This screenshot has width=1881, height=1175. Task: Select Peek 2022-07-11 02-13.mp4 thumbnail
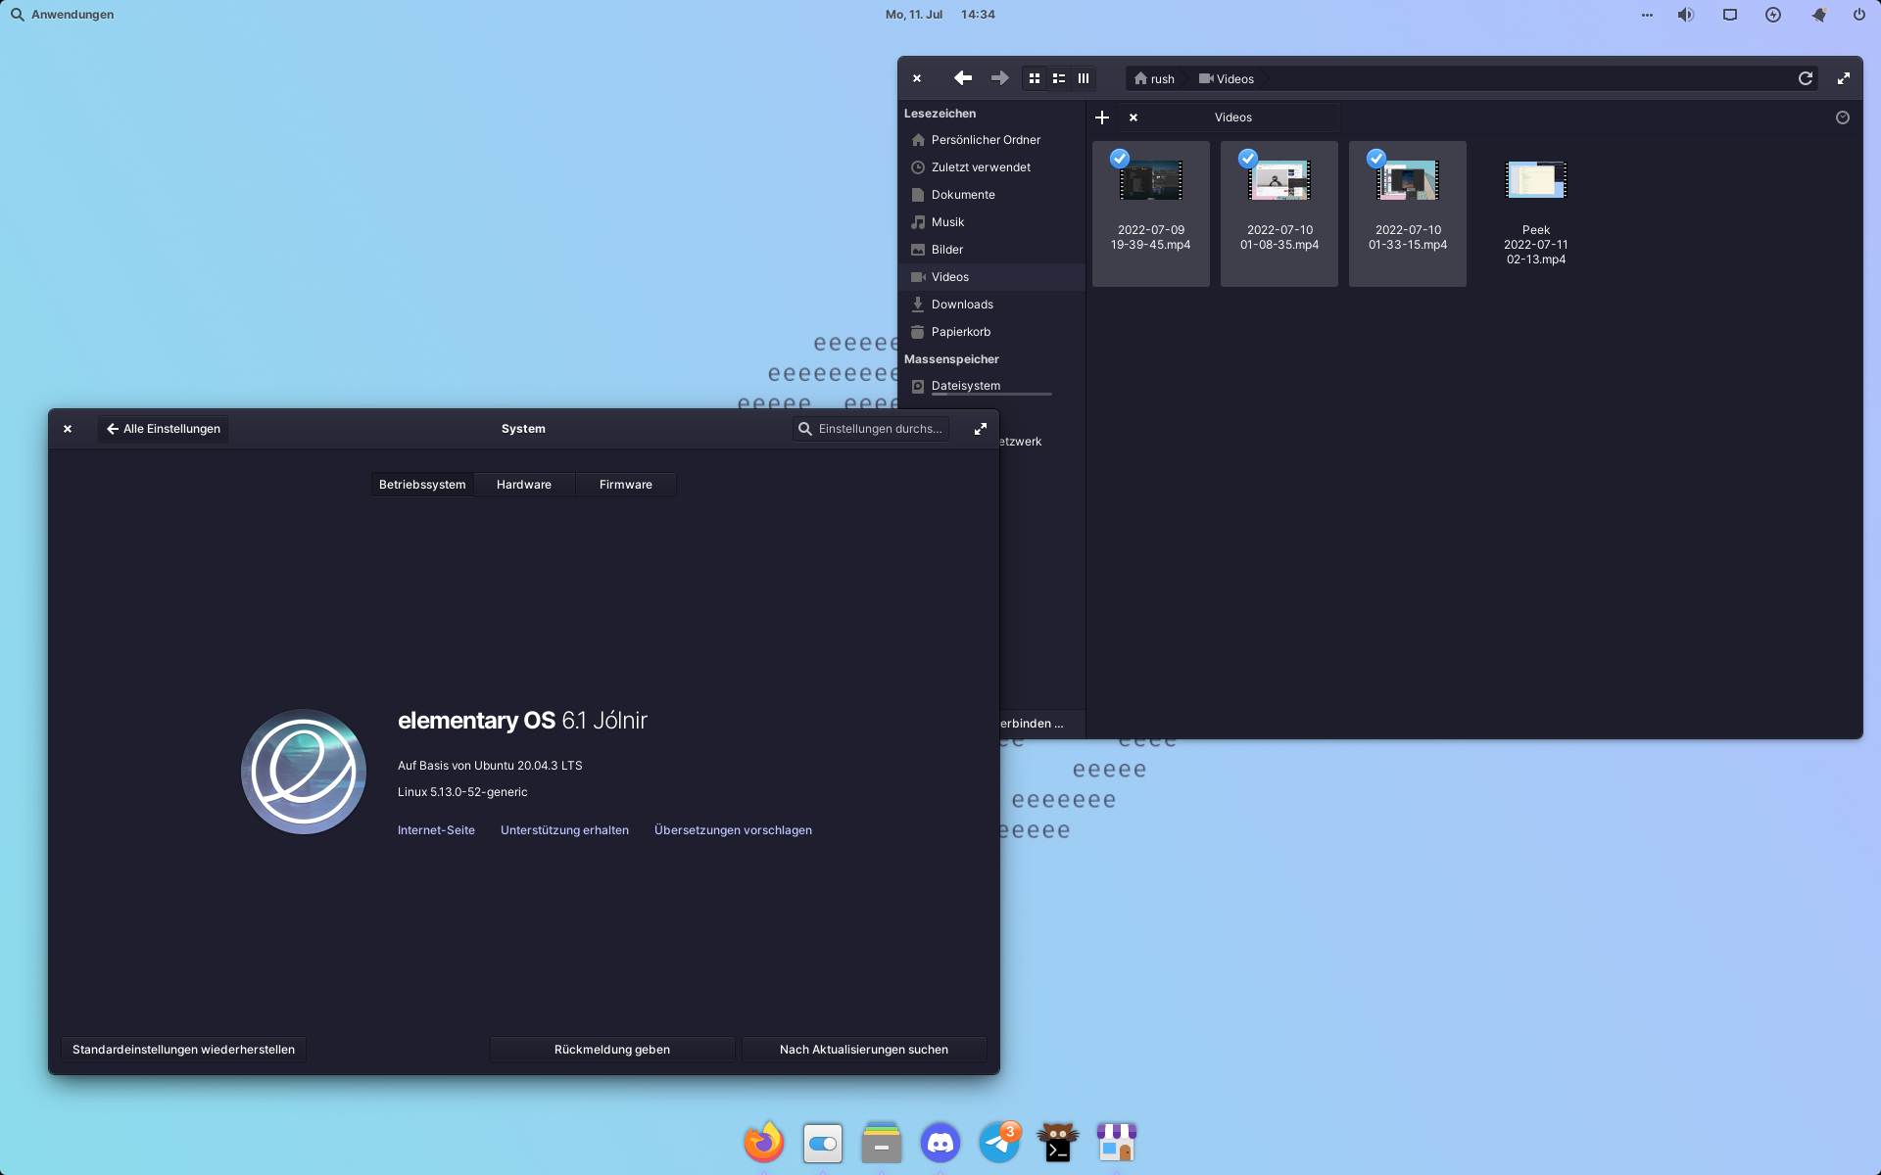[x=1536, y=180]
